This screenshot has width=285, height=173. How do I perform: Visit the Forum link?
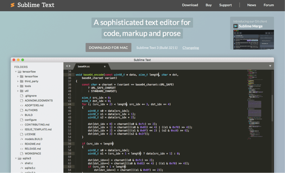[269, 5]
